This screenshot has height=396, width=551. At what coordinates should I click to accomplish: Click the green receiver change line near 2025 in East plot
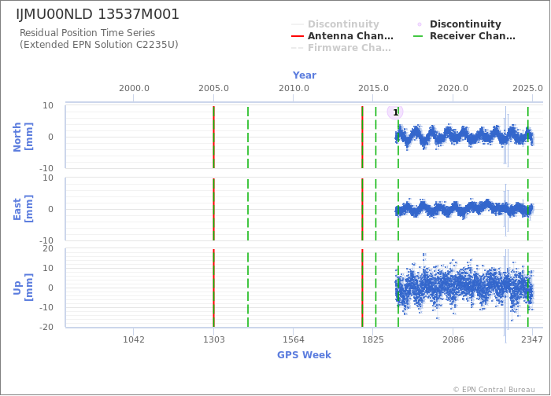tap(528, 209)
